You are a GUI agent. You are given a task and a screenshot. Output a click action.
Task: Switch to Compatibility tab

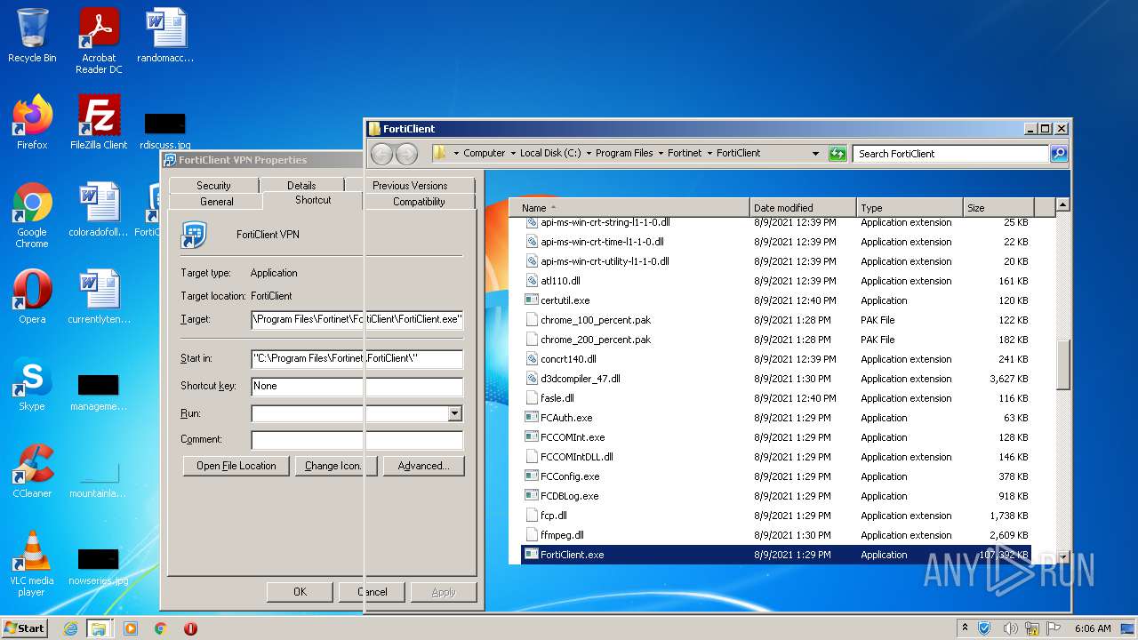tap(419, 202)
